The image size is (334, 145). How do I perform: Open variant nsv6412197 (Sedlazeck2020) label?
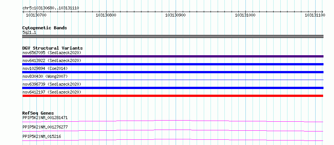(x=52, y=92)
